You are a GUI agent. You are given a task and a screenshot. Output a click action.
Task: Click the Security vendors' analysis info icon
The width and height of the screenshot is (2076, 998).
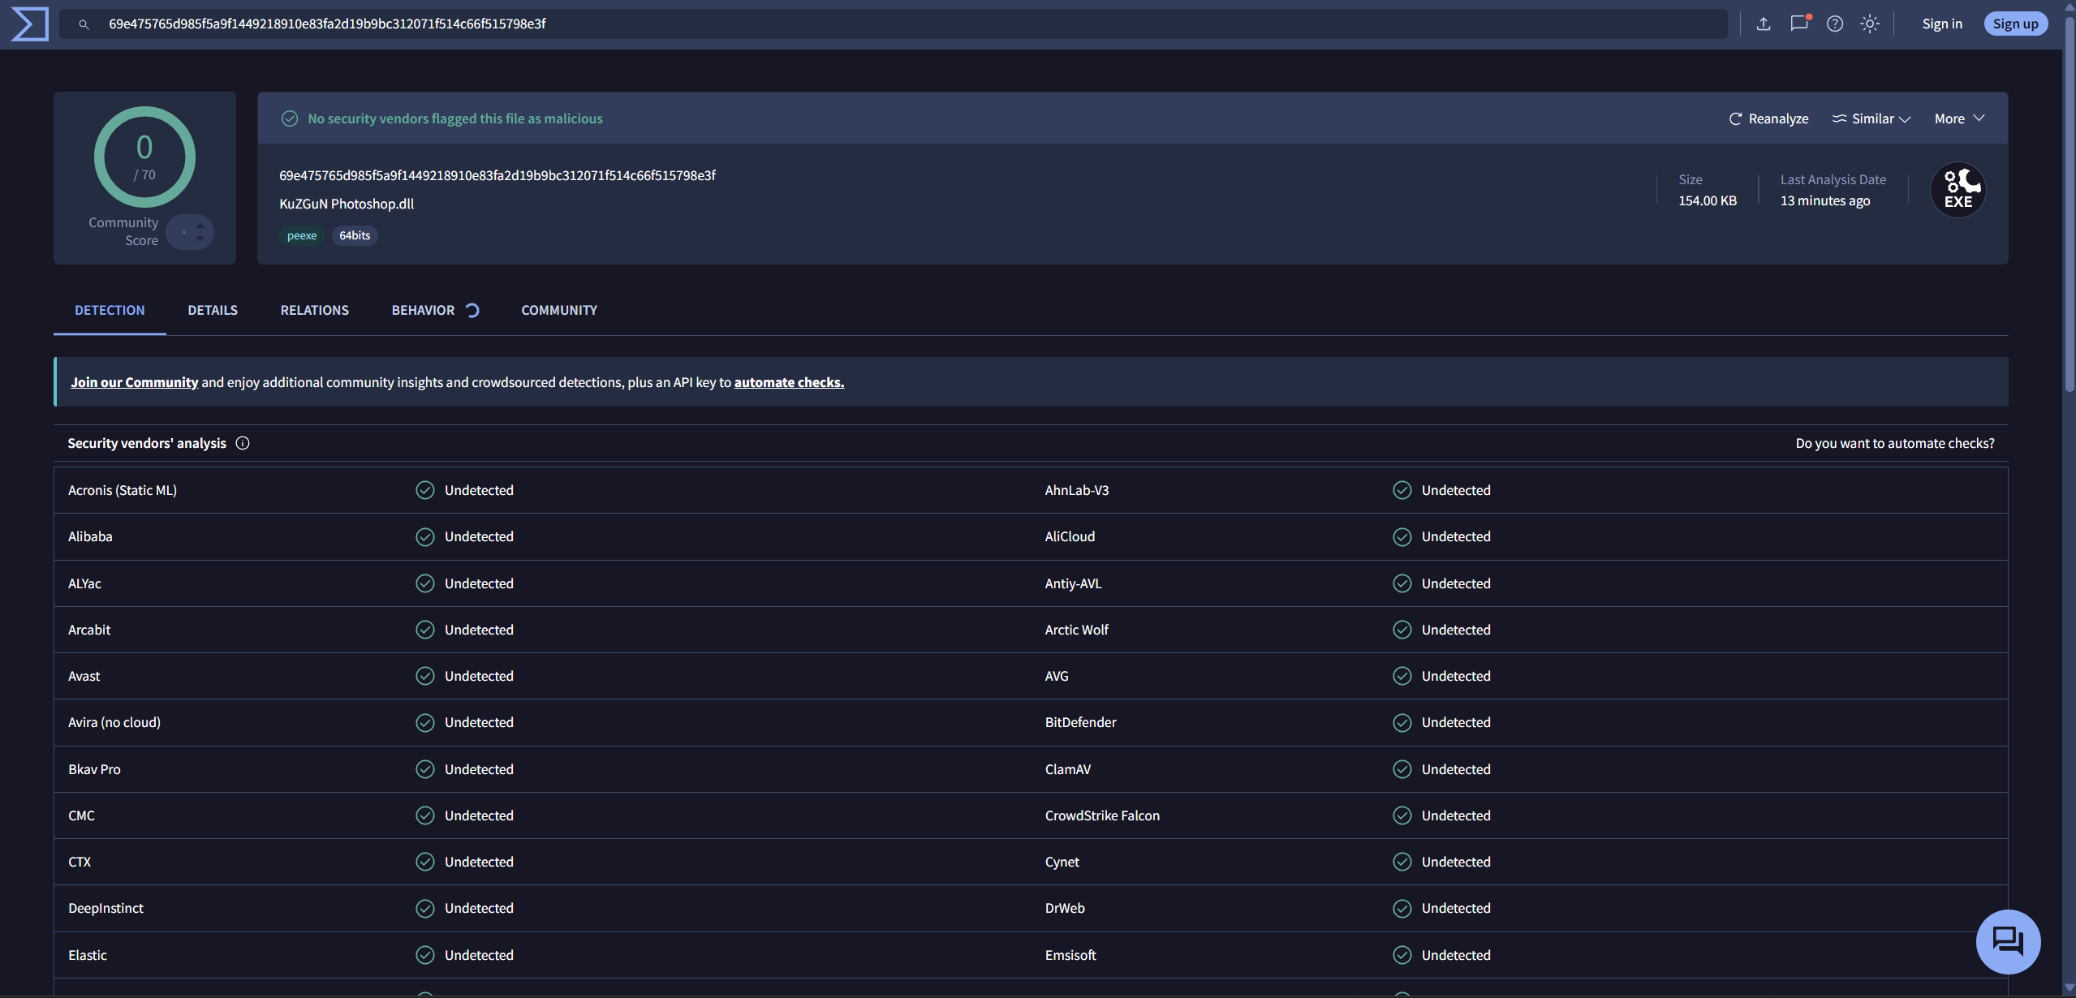(x=243, y=443)
